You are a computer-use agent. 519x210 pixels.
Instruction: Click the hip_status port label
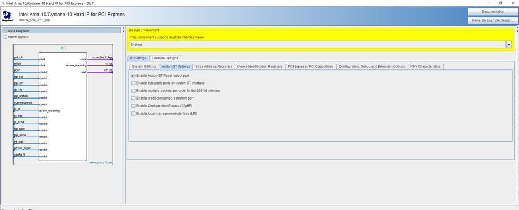(21, 96)
